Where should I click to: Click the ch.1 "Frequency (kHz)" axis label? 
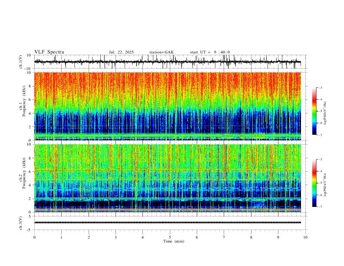click(x=24, y=100)
